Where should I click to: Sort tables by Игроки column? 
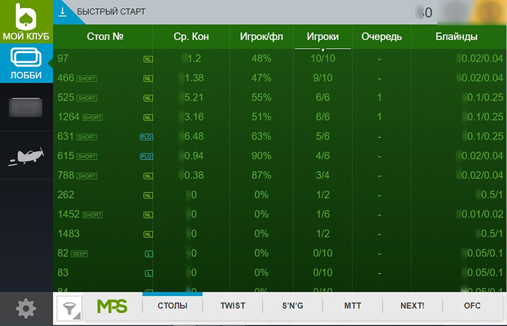pos(322,37)
